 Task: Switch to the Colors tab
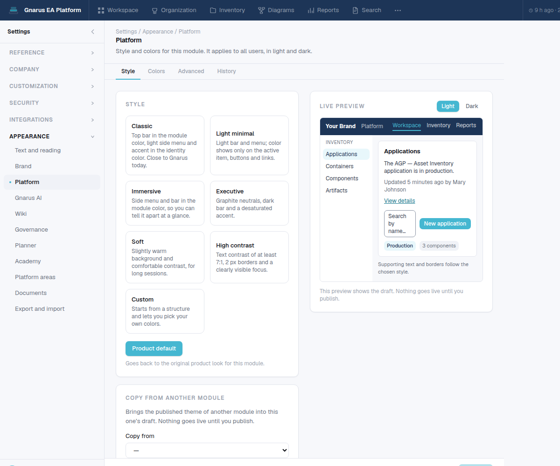[x=156, y=71]
